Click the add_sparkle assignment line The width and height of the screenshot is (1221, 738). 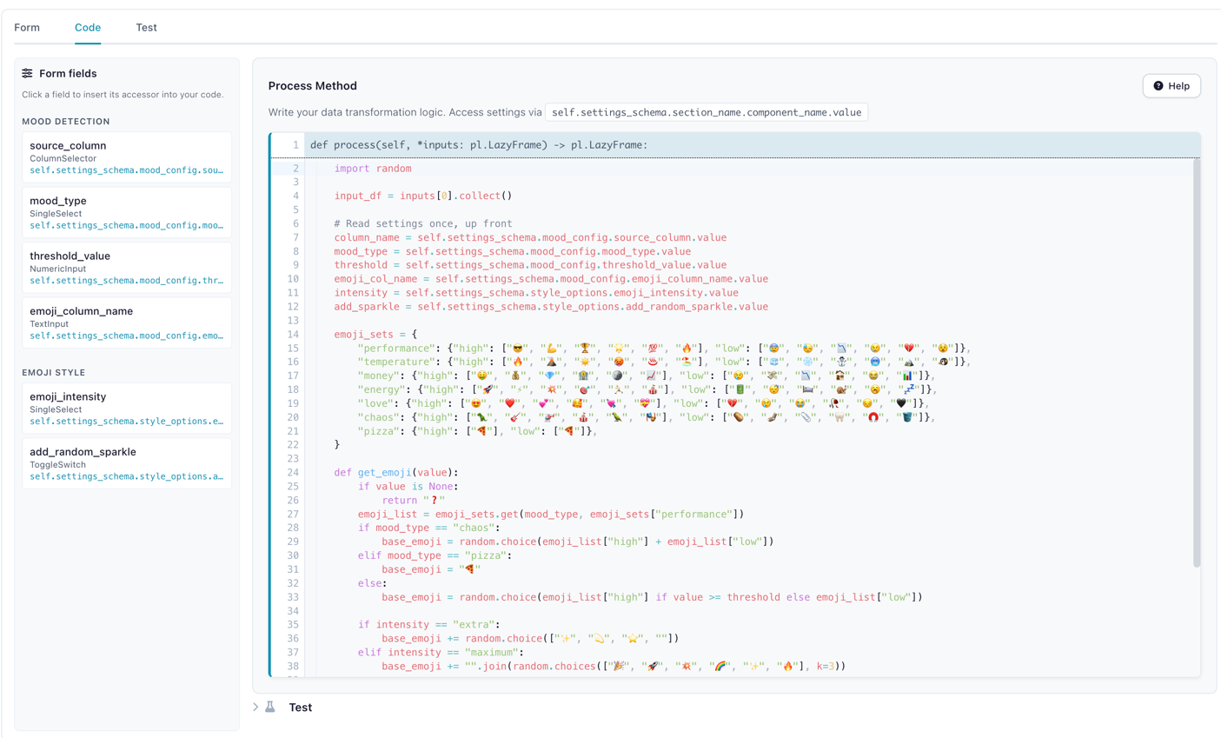tap(551, 307)
